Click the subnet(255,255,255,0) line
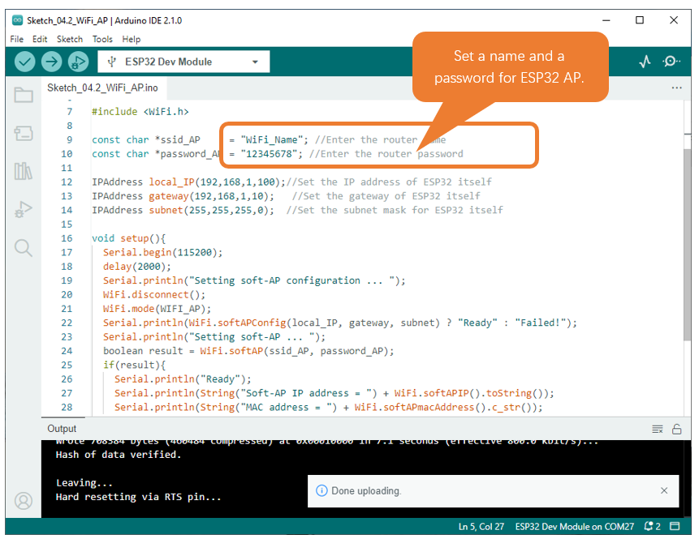Screen dimensions: 699x539 coord(183,210)
